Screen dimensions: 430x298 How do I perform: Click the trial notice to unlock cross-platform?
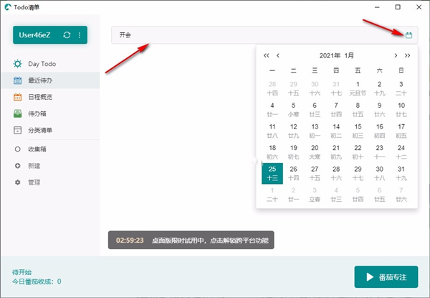tap(191, 241)
